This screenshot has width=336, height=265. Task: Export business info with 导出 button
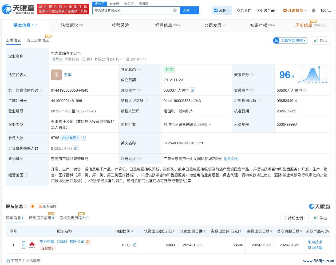(x=320, y=40)
